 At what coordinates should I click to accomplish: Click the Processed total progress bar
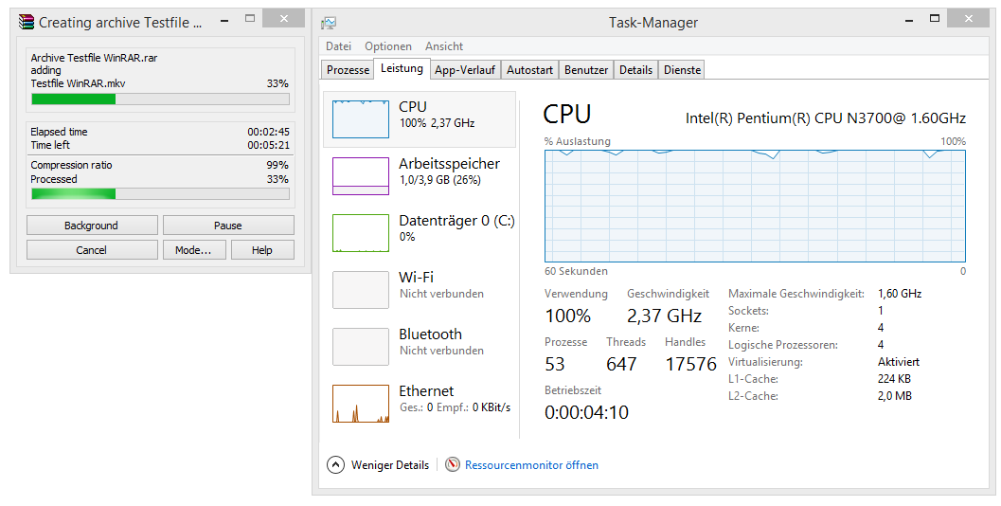coord(160,193)
